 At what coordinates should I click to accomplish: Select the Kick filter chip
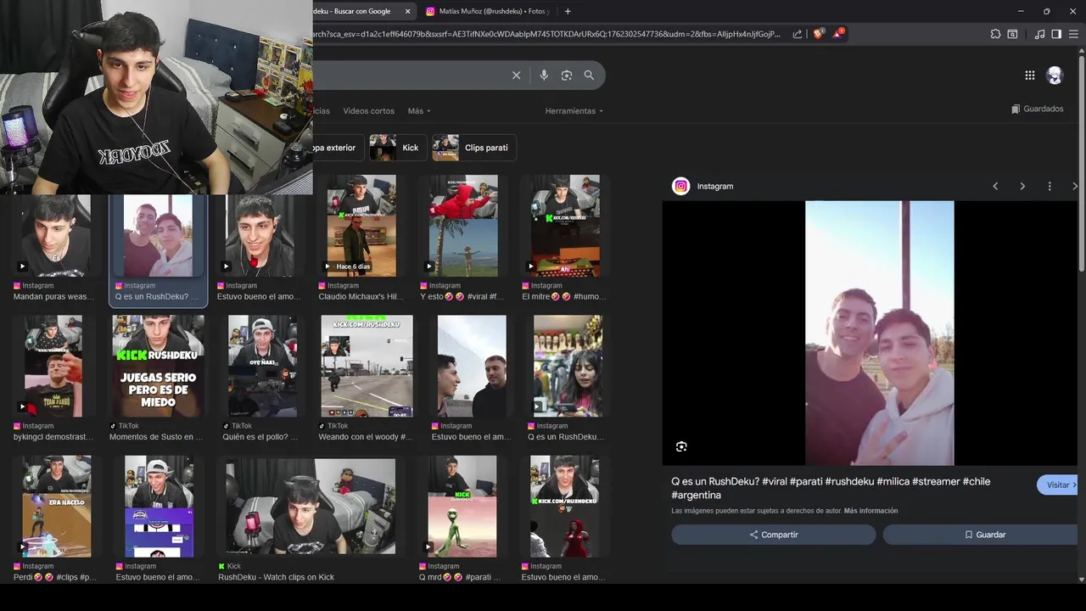click(x=397, y=148)
